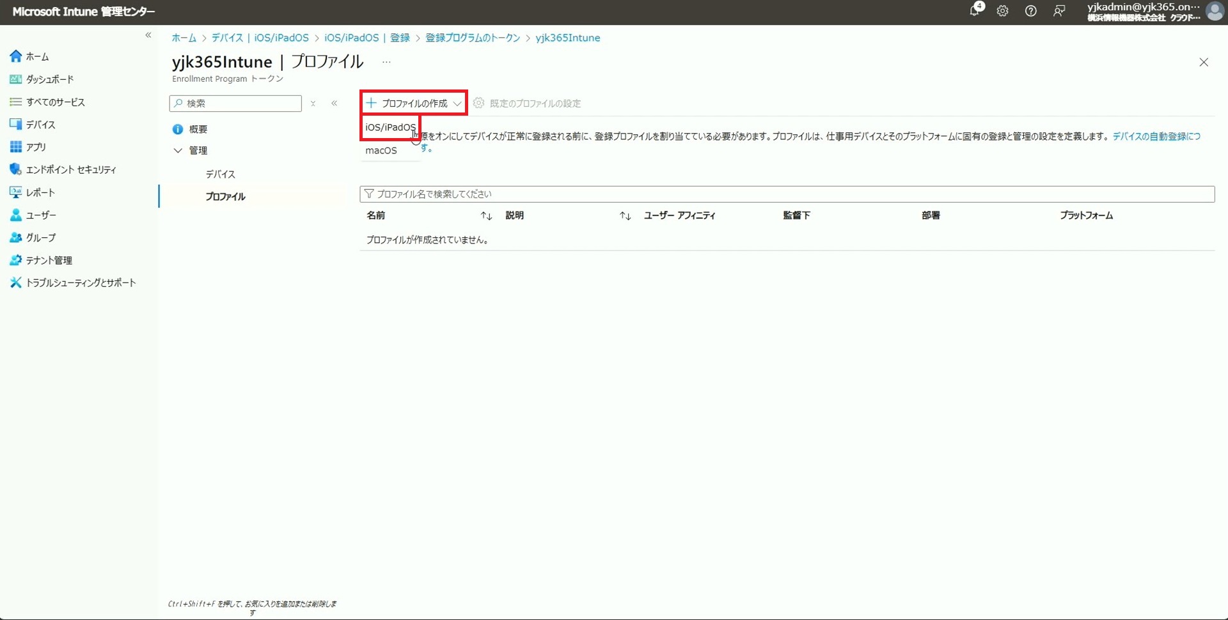The image size is (1228, 620).
Task: Click the プラットフォーム column header
Action: coord(1086,216)
